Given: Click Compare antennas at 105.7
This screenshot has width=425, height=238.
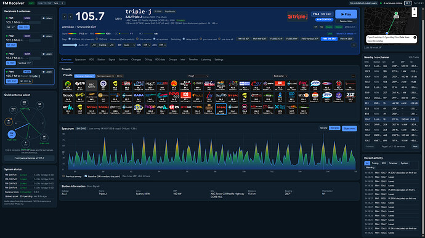Looking at the screenshot, I should 30,158.
